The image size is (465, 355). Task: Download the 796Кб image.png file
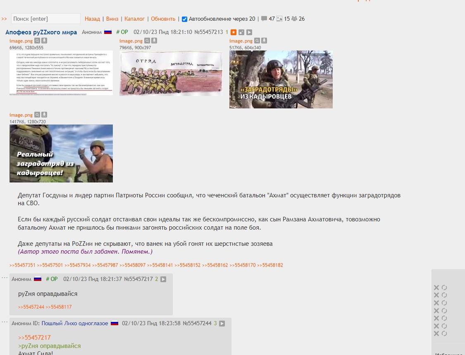(154, 41)
